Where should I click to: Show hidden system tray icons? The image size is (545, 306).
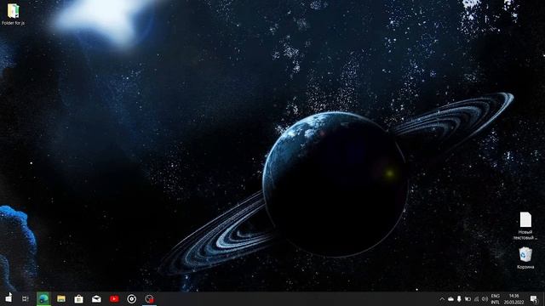coord(442,298)
